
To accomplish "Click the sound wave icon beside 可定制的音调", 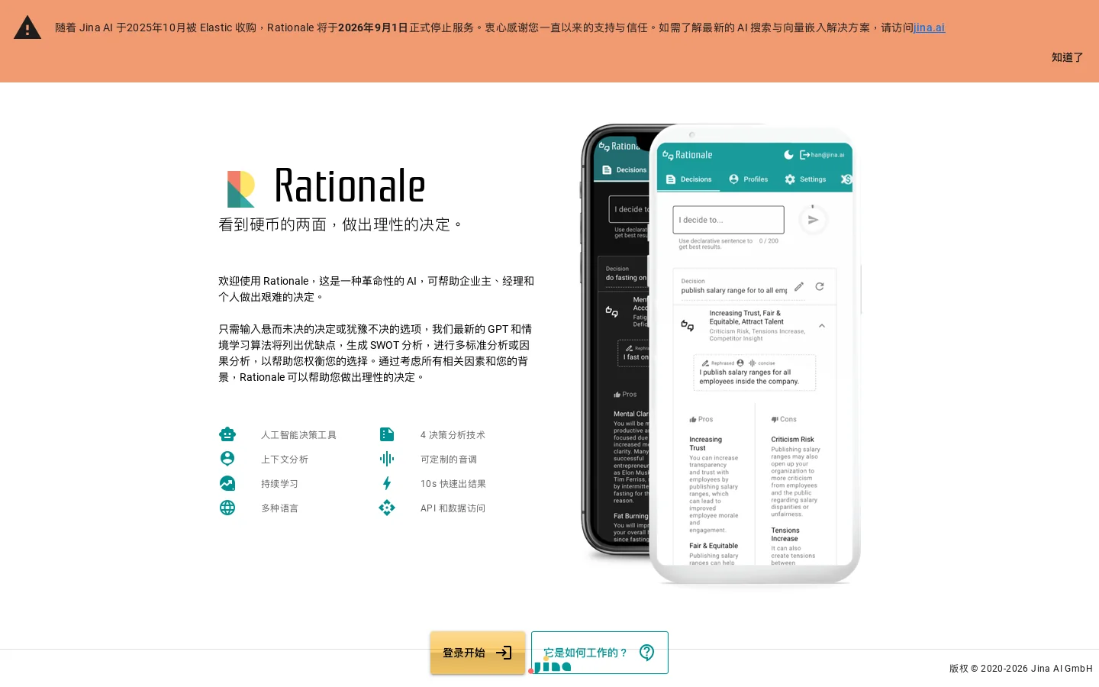I will tap(387, 459).
